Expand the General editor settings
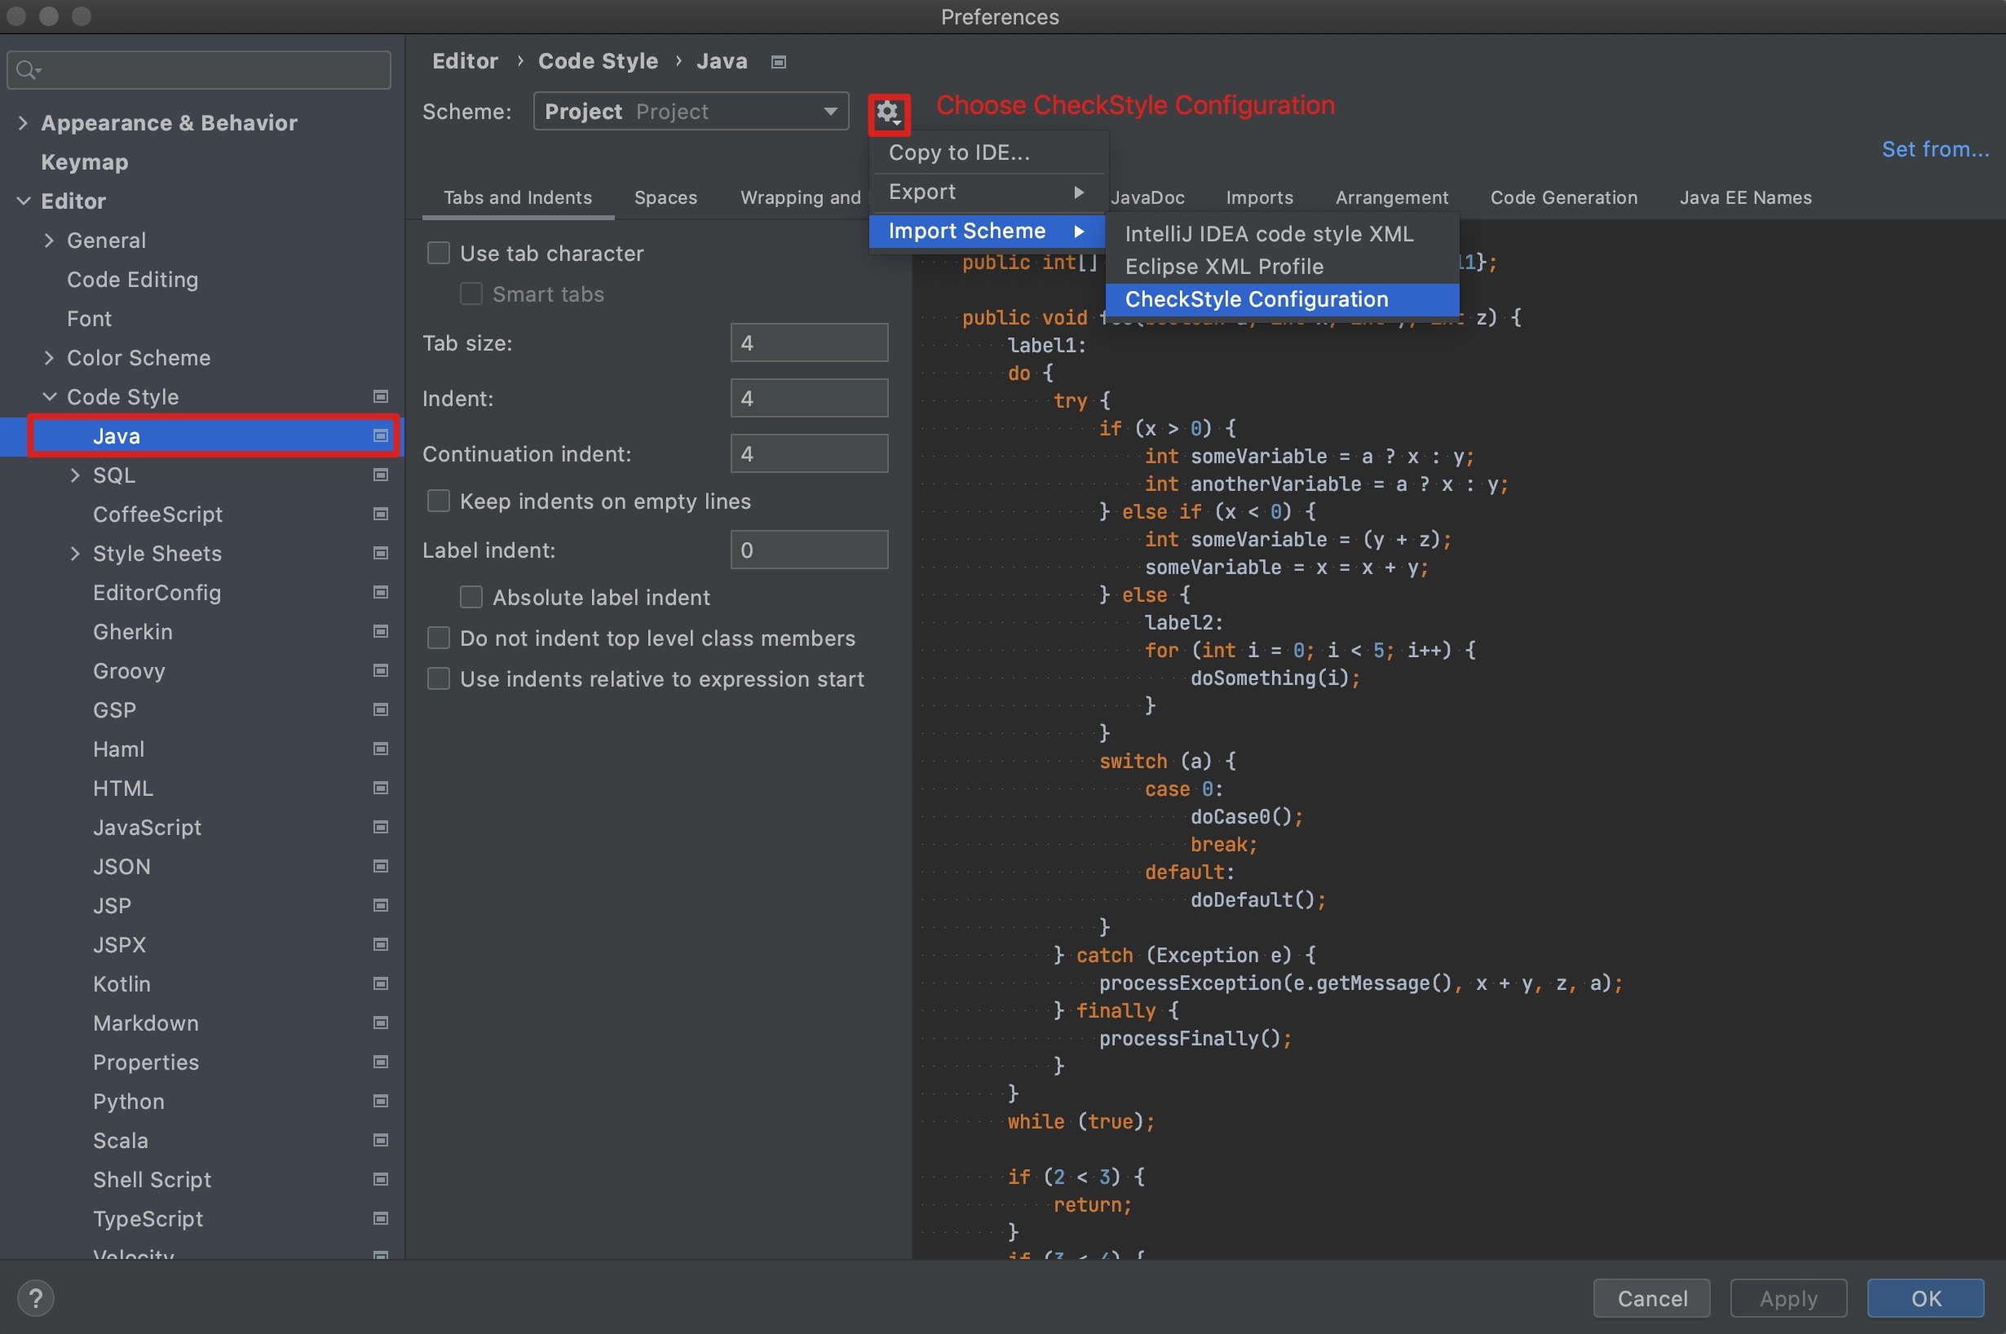This screenshot has width=2006, height=1334. point(52,238)
